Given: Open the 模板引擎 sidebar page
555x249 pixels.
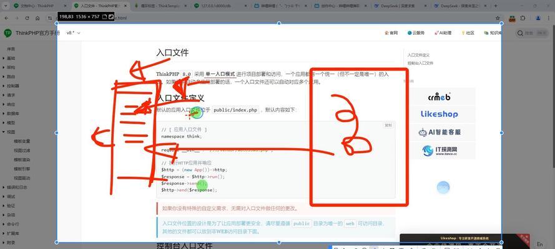Looking at the screenshot, I should coord(22,169).
